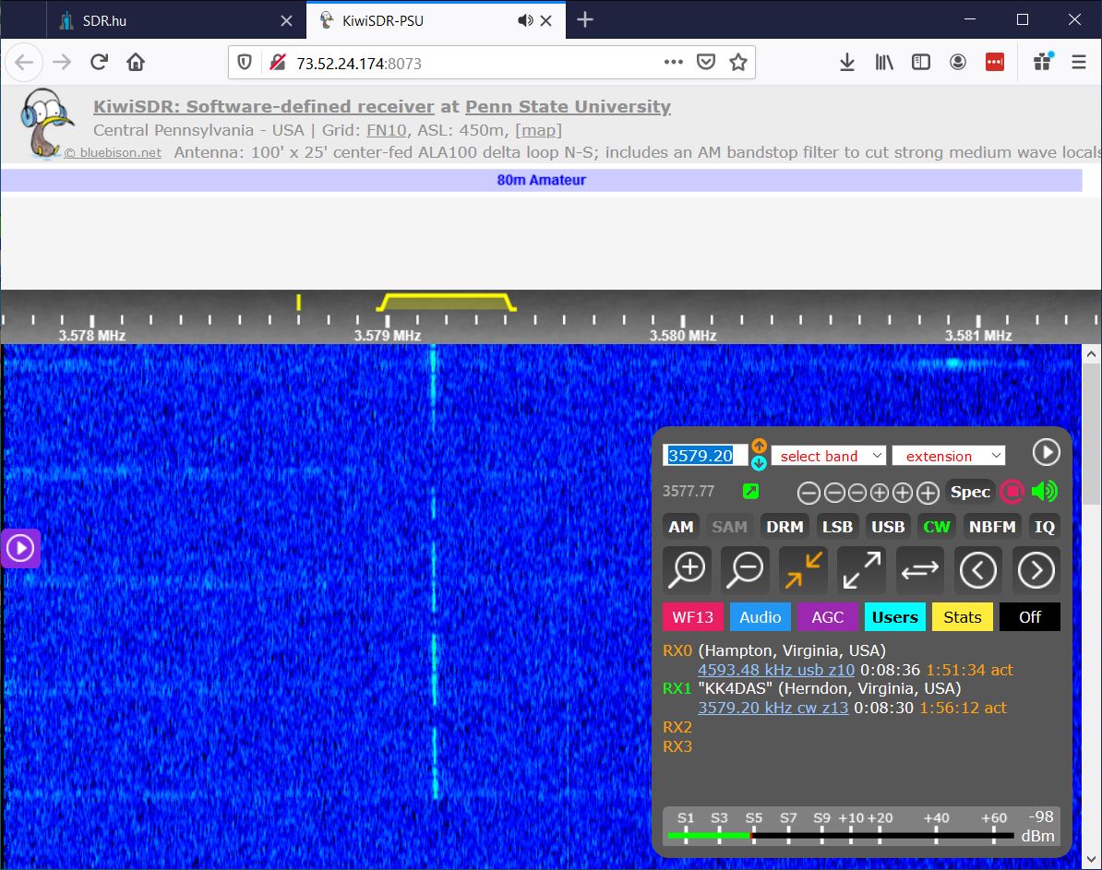Image resolution: width=1102 pixels, height=870 pixels.
Task: Click the maximum zoom icon with diagonal arrows
Action: point(860,569)
